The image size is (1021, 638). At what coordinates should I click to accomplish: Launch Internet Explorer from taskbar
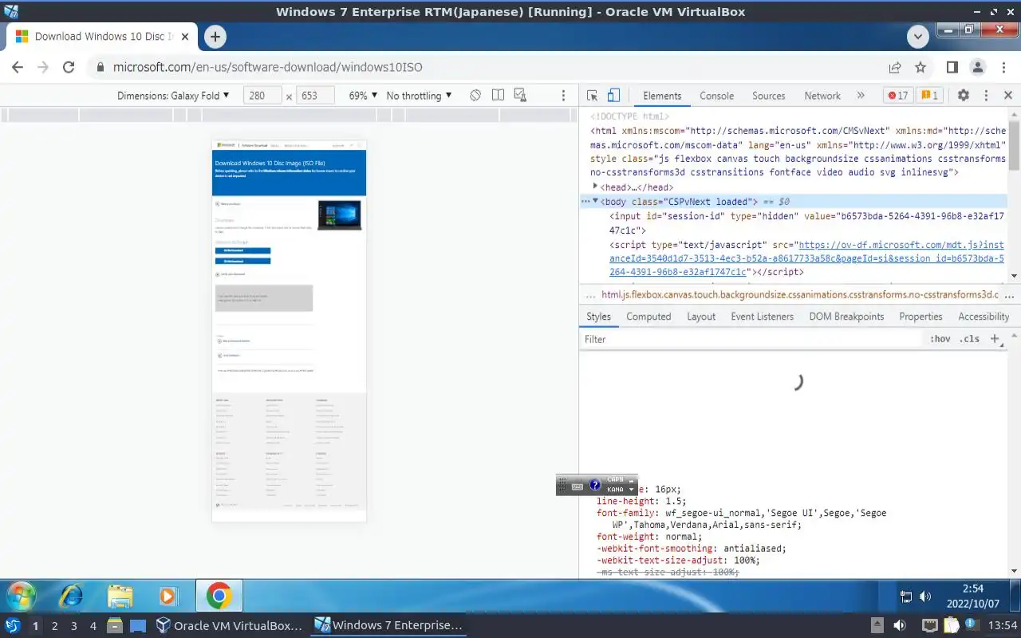coord(72,596)
